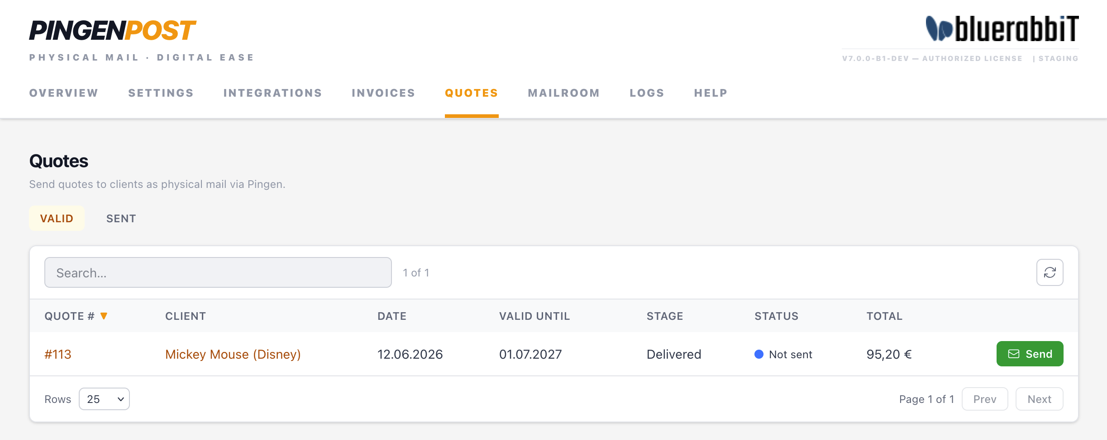Sort by Status column header
Image resolution: width=1107 pixels, height=440 pixels.
pyautogui.click(x=777, y=316)
